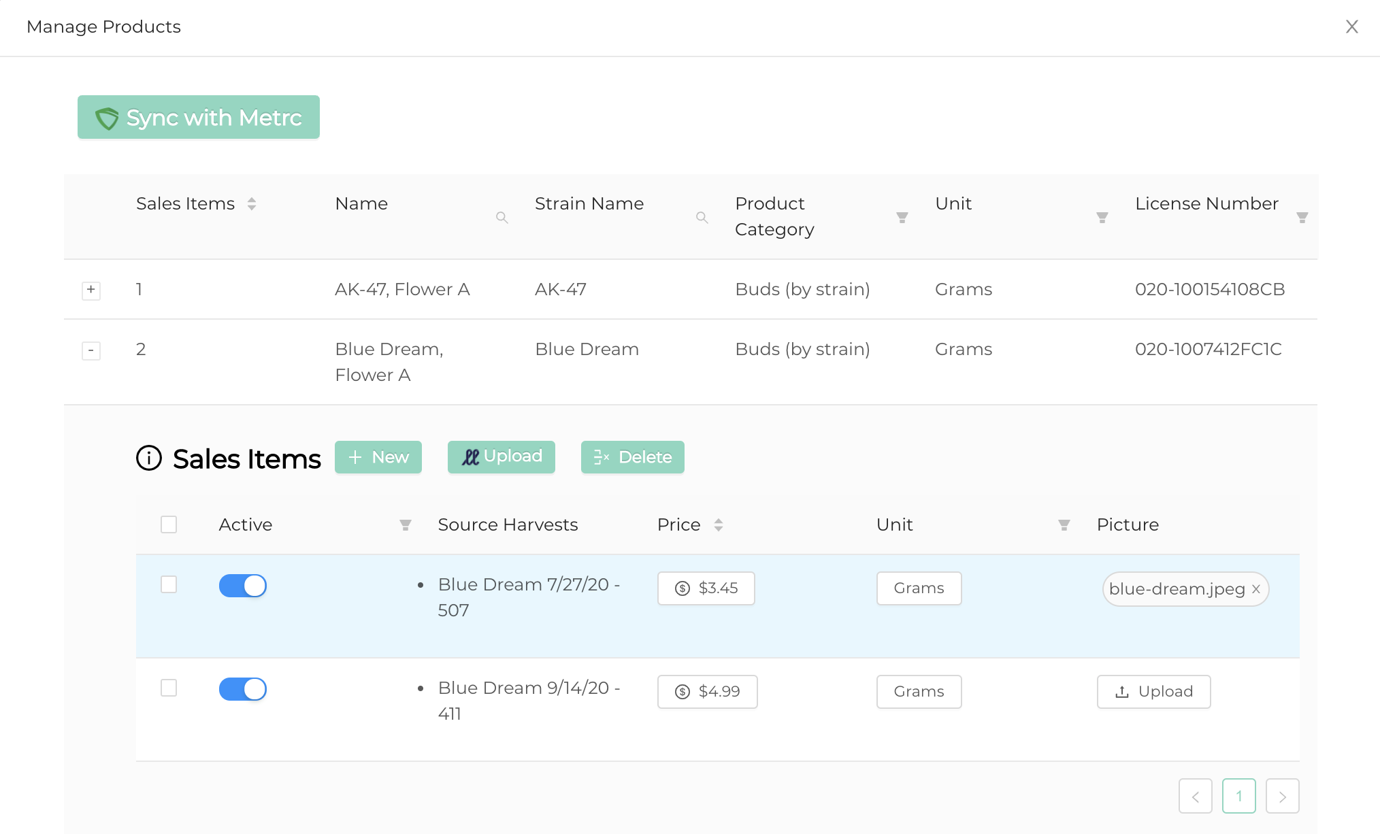The image size is (1380, 834).
Task: Click the info icon beside Sales Items
Action: (x=149, y=458)
